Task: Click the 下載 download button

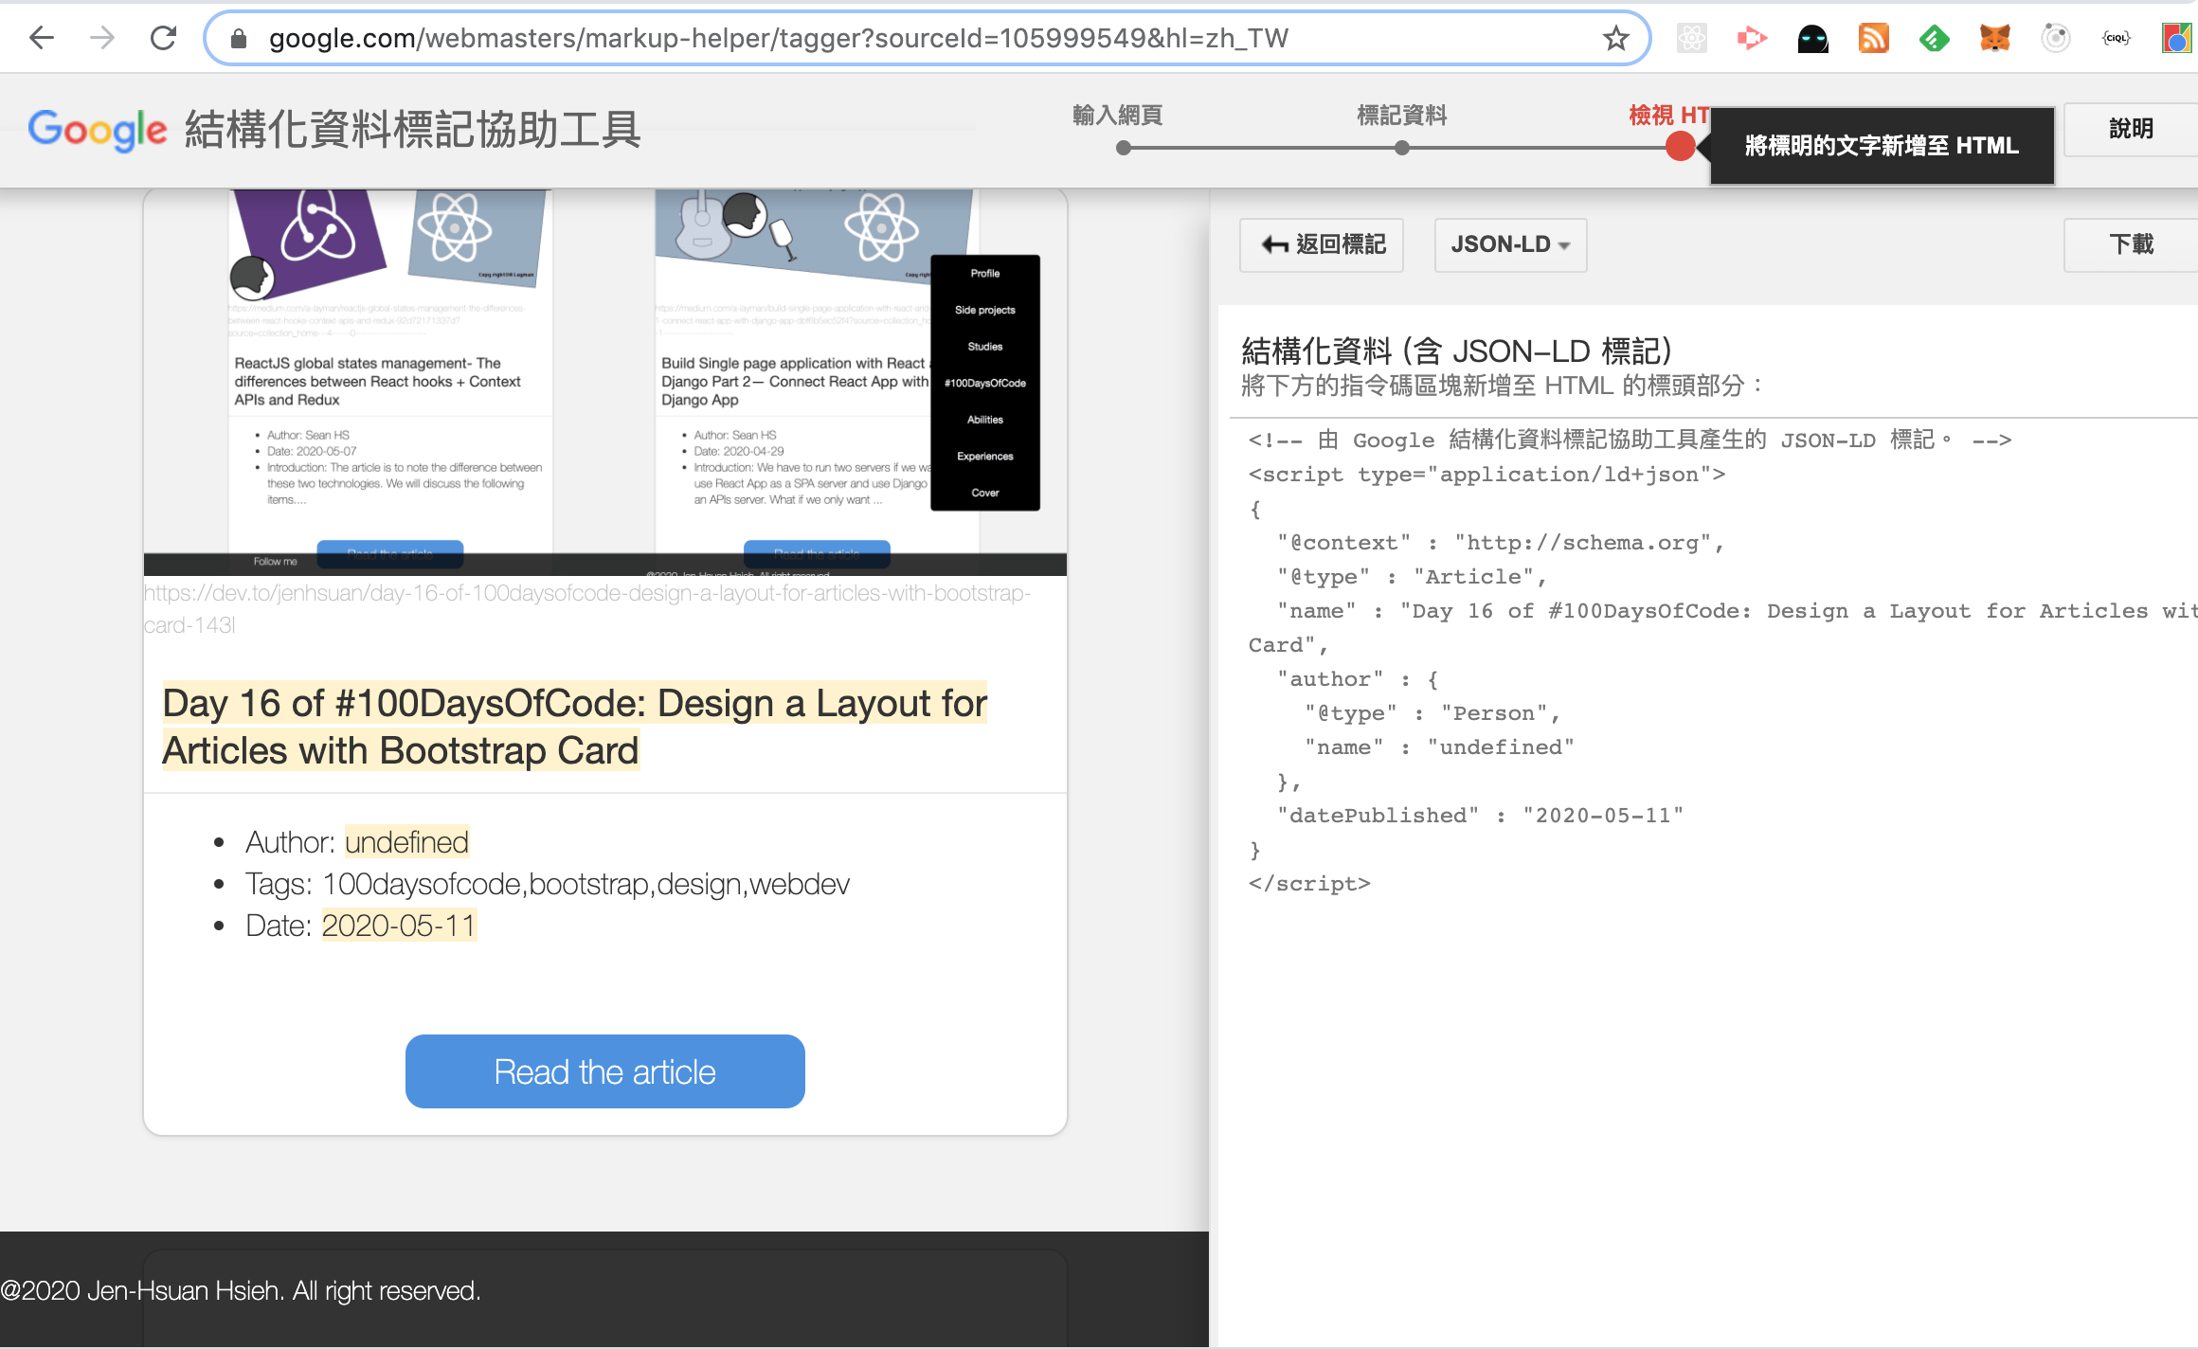Action: [2131, 244]
